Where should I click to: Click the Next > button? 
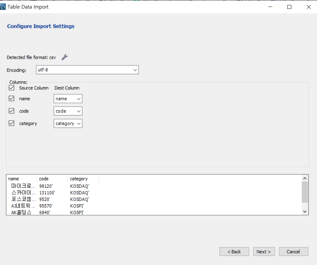coord(264,251)
